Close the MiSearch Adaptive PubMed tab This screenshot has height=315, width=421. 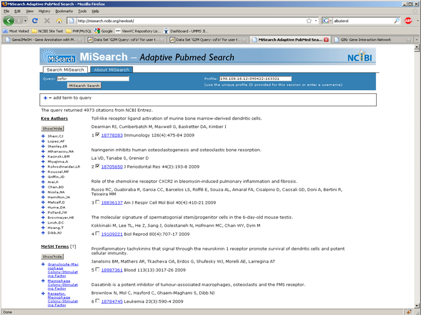tap(326, 40)
